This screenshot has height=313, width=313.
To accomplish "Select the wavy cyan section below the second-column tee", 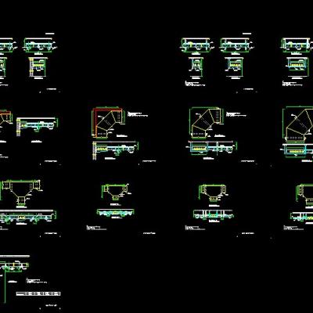I will pos(115,212).
